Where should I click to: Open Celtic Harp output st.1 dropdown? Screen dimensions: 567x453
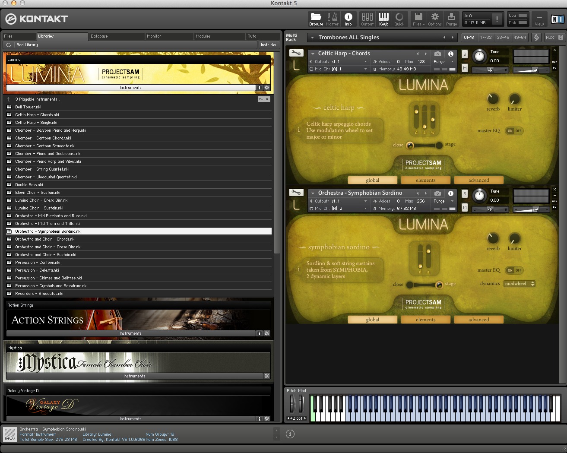[x=339, y=62]
